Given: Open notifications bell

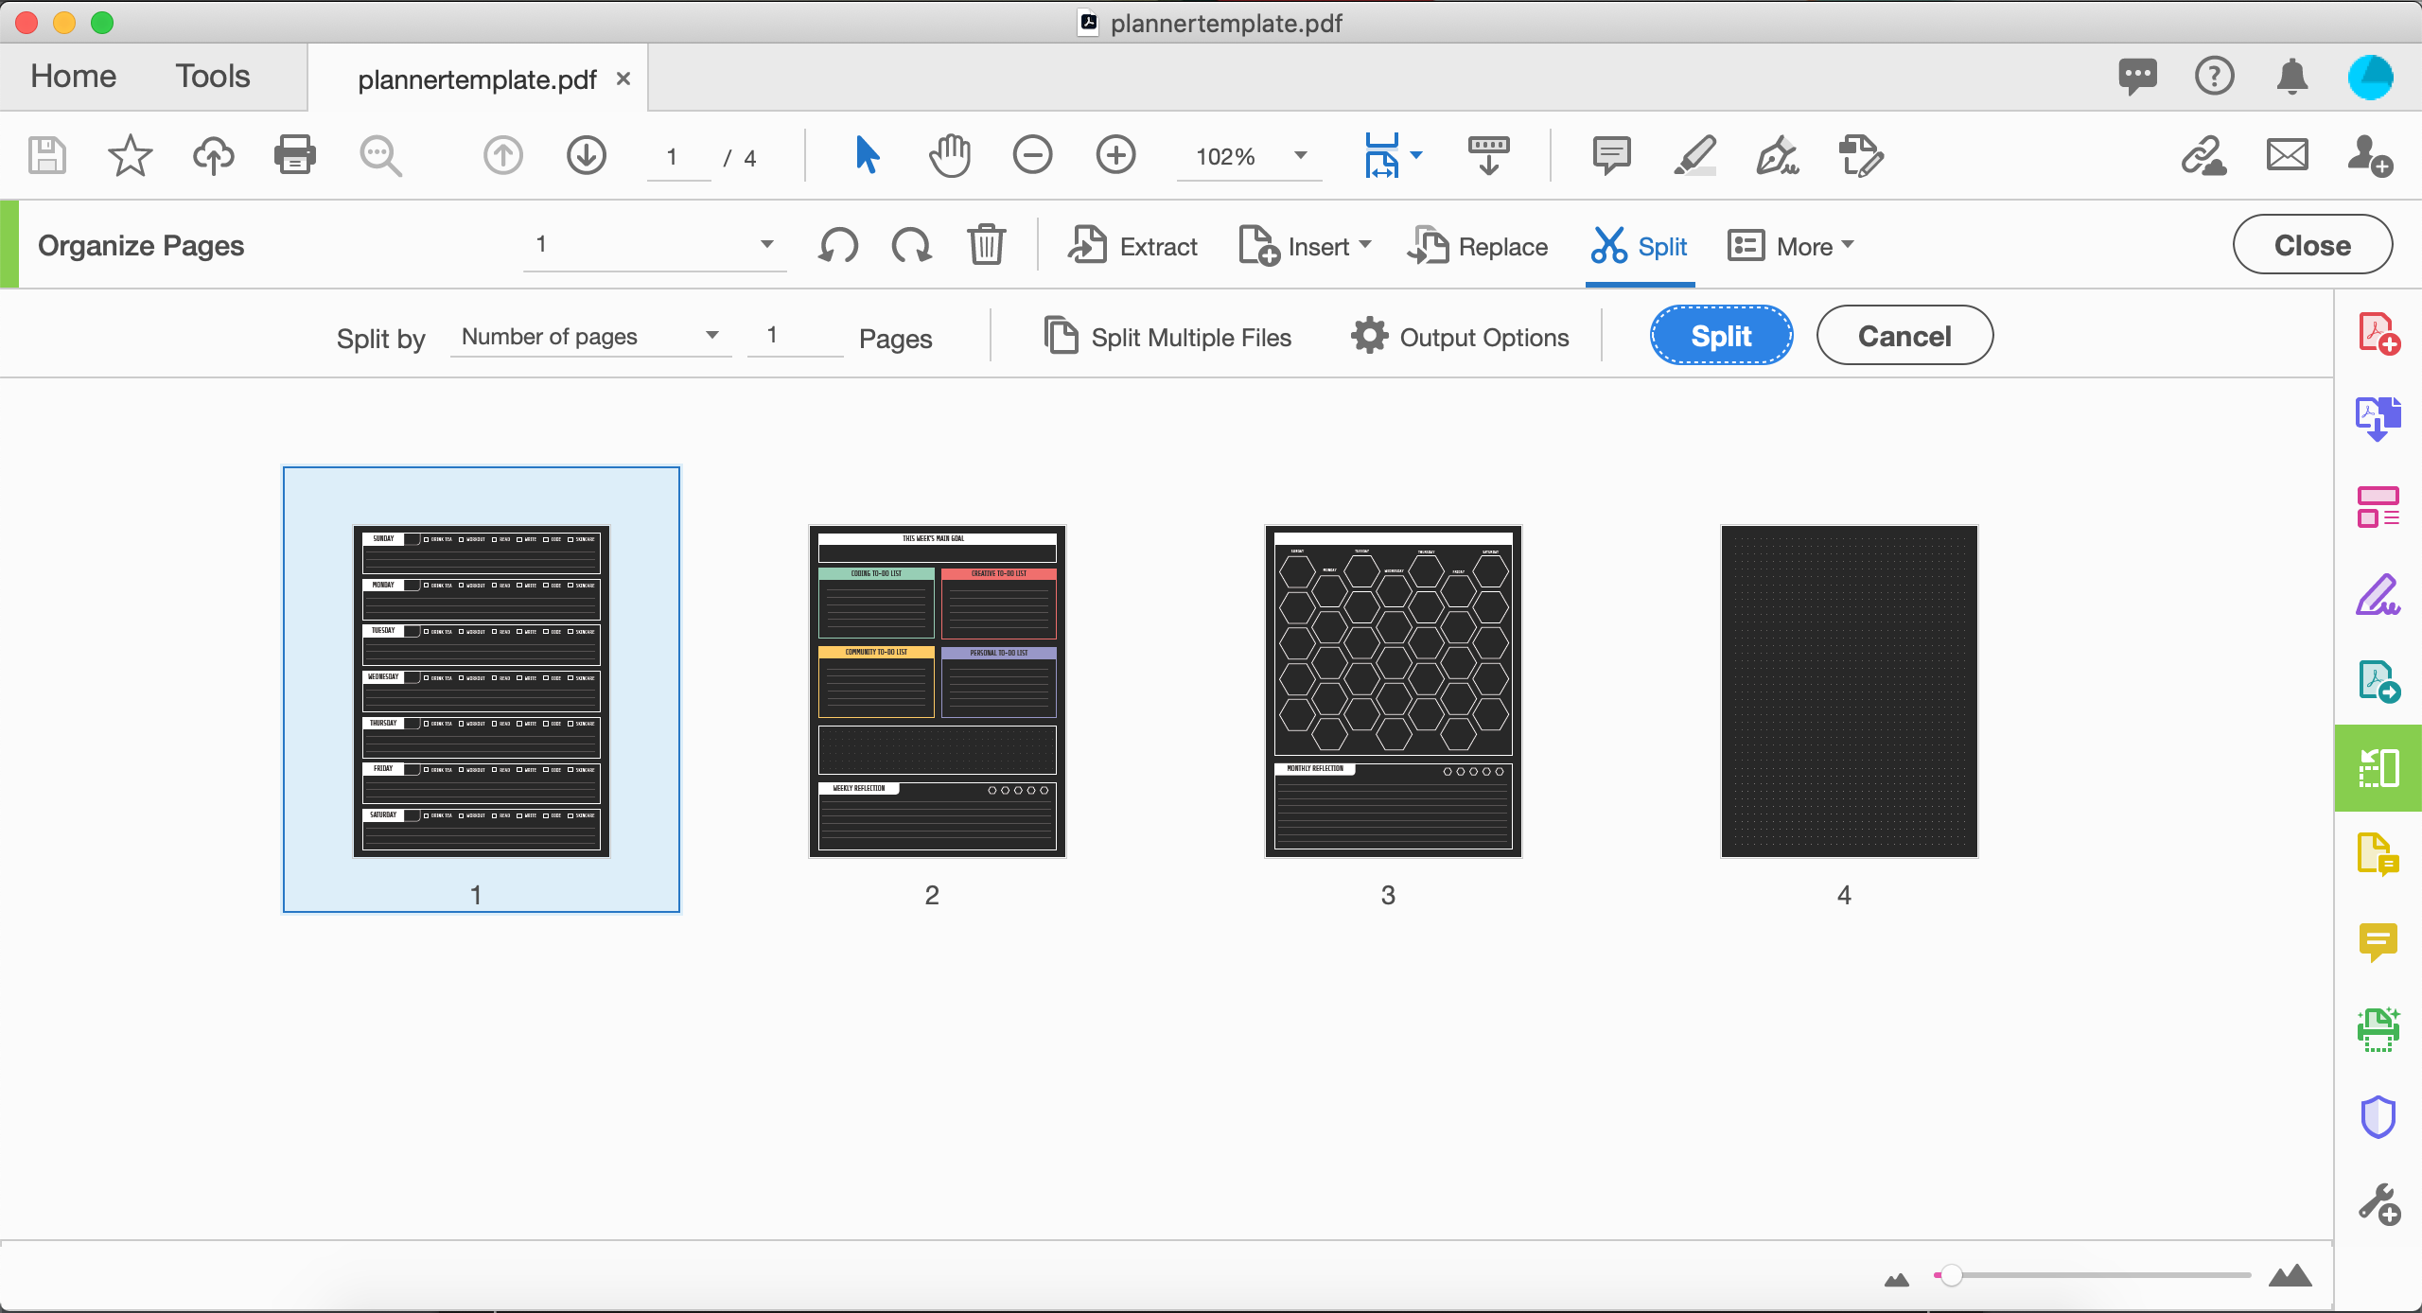Looking at the screenshot, I should coord(2291,76).
